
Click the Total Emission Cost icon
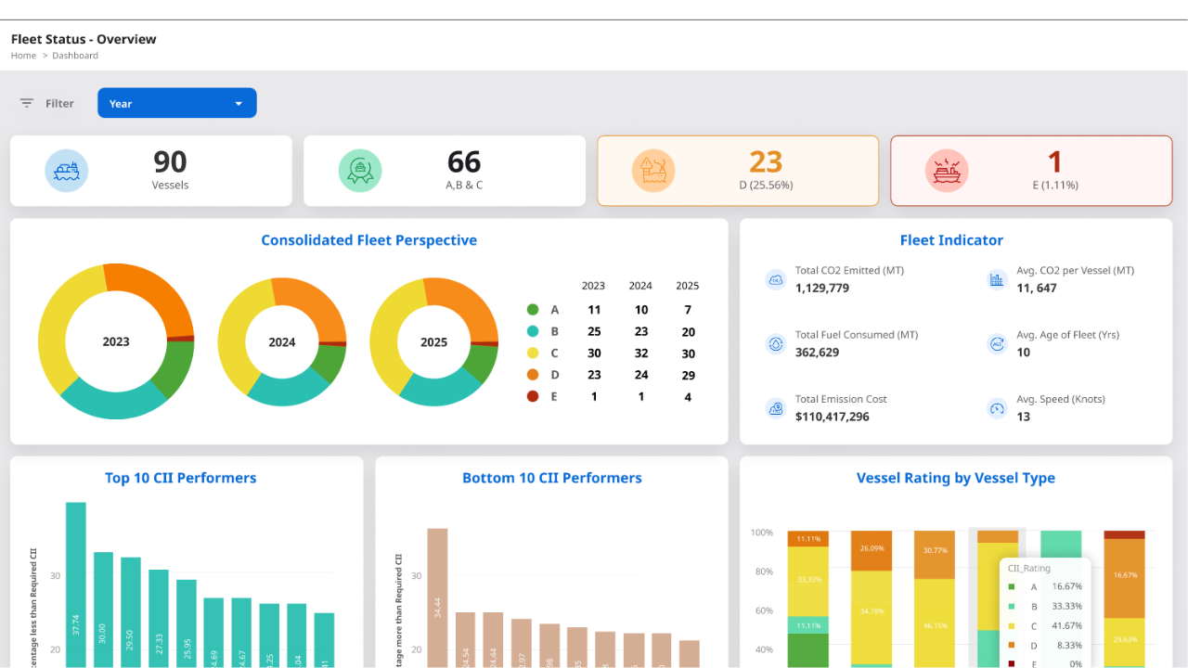pos(776,408)
